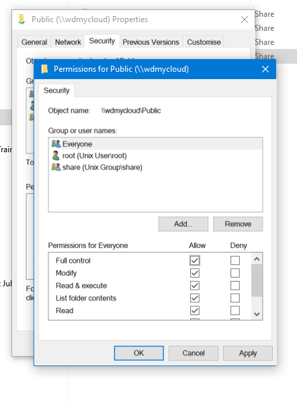Click the Remove button

point(238,224)
